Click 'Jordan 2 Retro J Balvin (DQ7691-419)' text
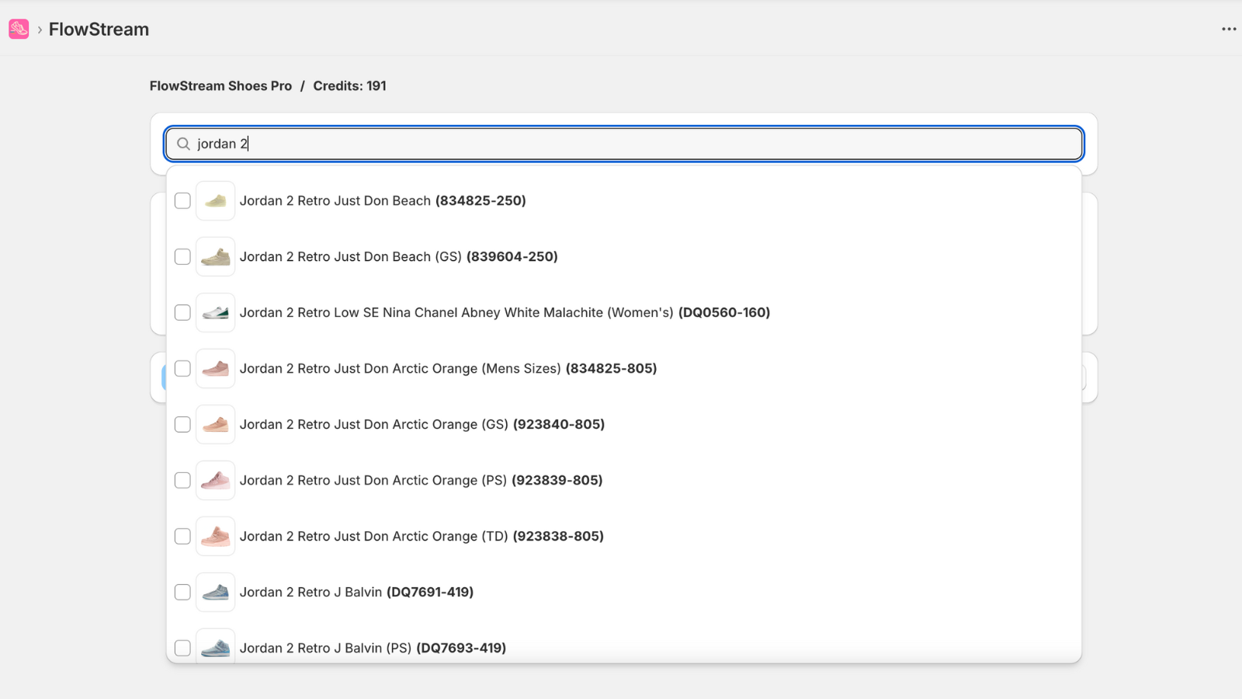 click(x=356, y=592)
